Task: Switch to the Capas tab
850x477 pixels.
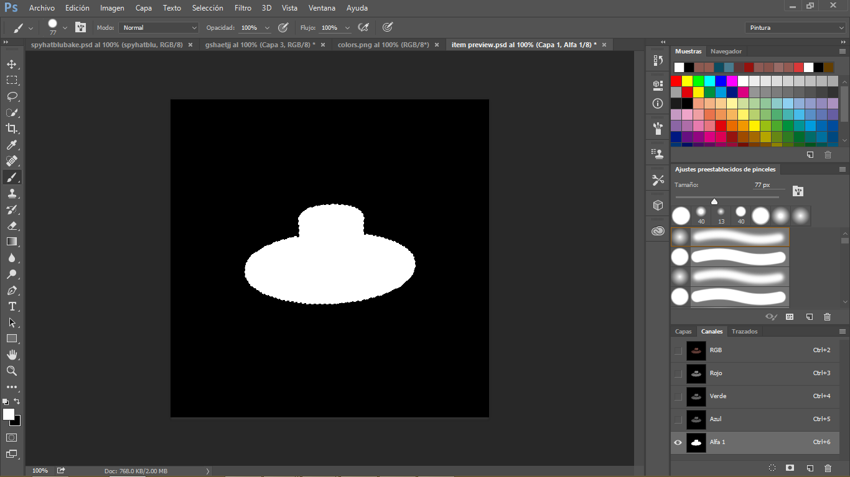Action: pos(683,332)
